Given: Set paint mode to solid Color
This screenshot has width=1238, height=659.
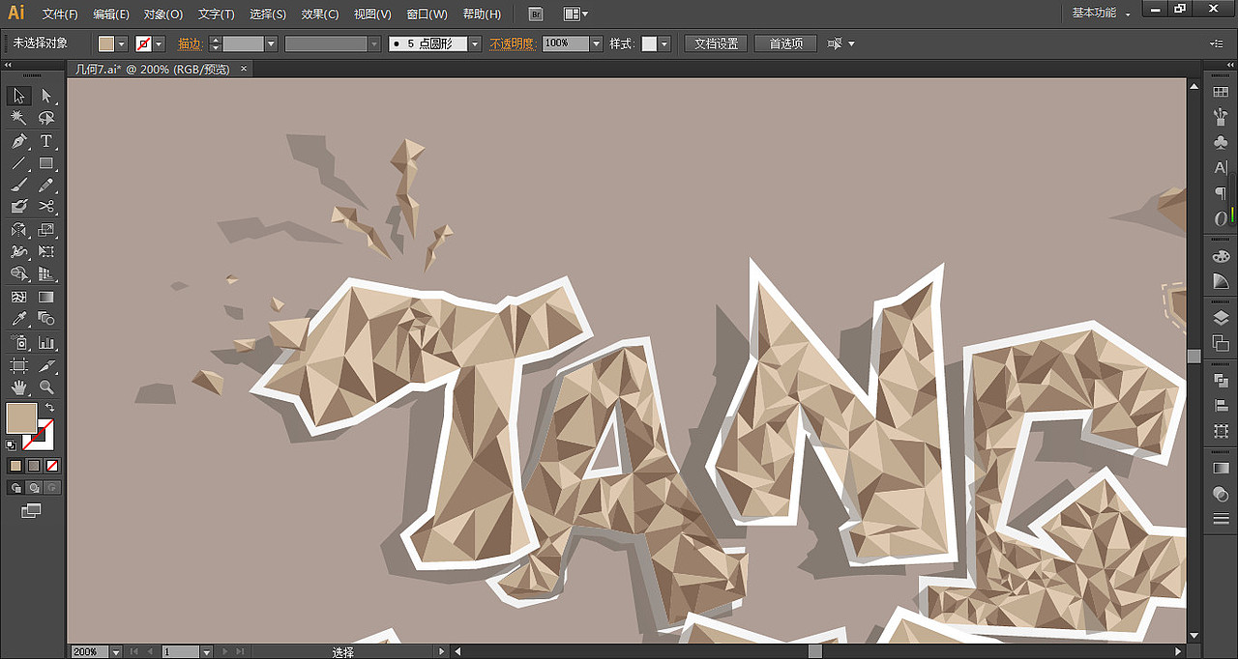Looking at the screenshot, I should tap(15, 466).
